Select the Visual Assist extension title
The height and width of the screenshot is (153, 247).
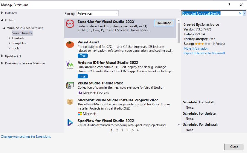point(88,42)
